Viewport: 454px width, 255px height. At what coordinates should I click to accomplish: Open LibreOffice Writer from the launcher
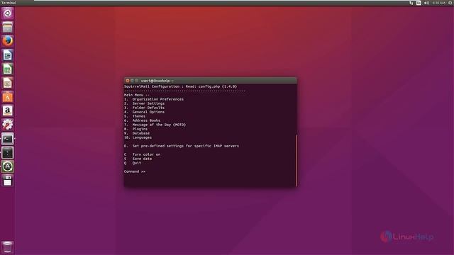coord(8,55)
